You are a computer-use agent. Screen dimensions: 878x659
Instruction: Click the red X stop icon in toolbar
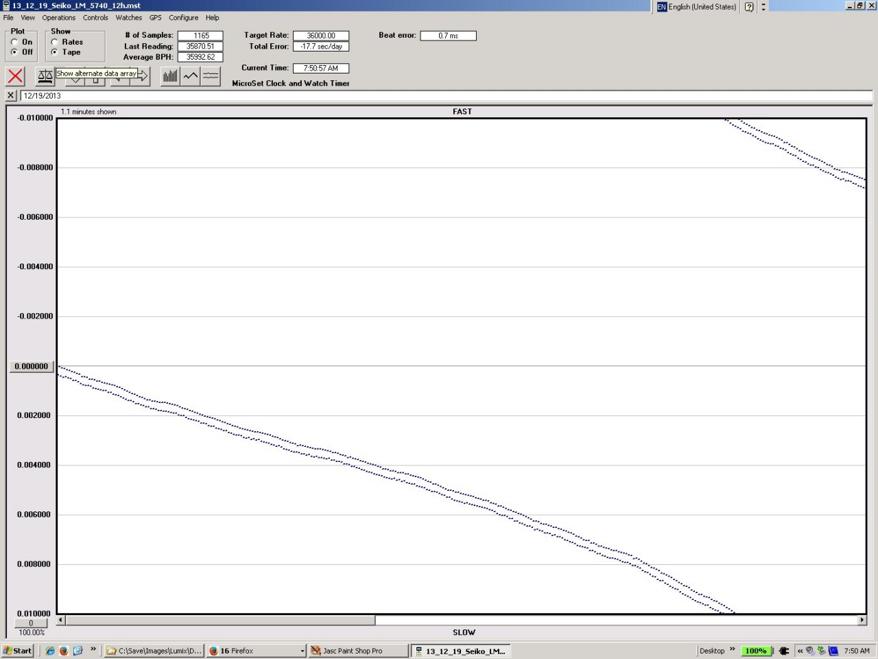pyautogui.click(x=15, y=76)
